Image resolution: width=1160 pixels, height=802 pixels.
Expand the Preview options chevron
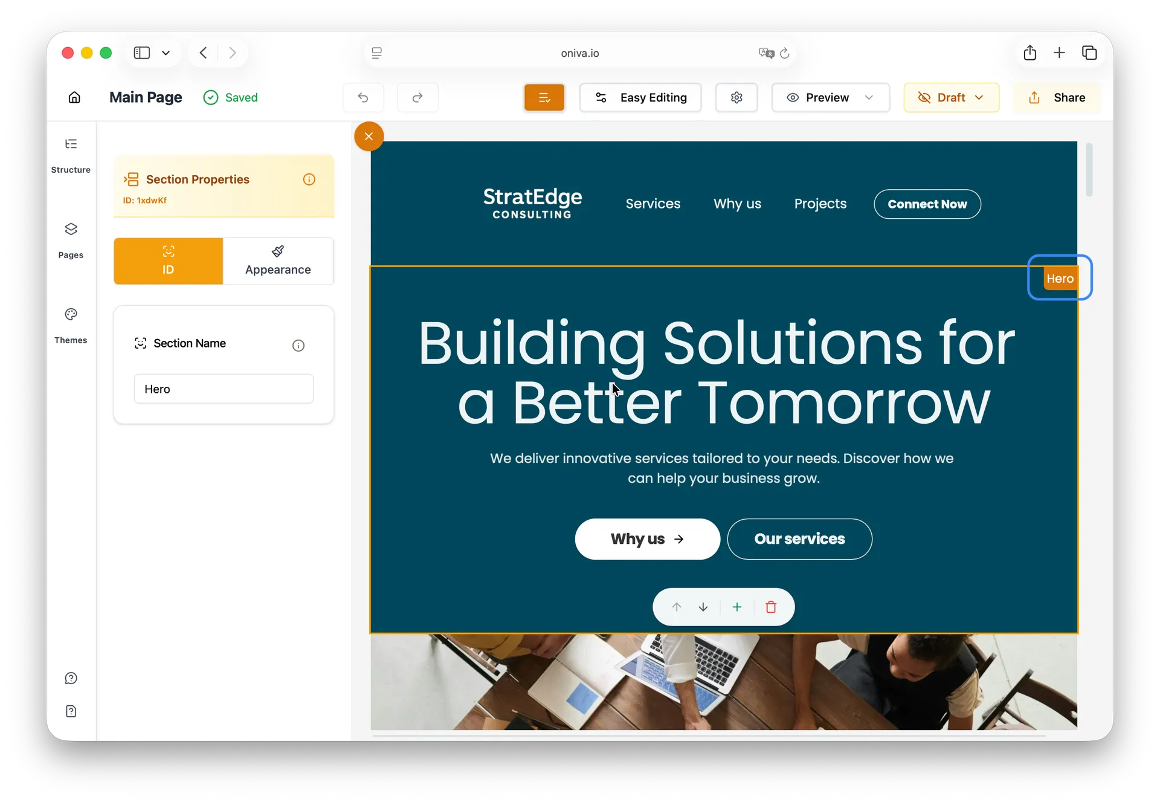[870, 97]
